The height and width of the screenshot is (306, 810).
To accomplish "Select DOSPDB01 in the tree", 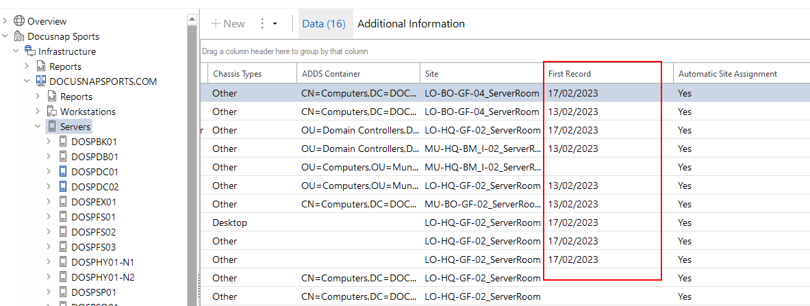I will (x=95, y=156).
